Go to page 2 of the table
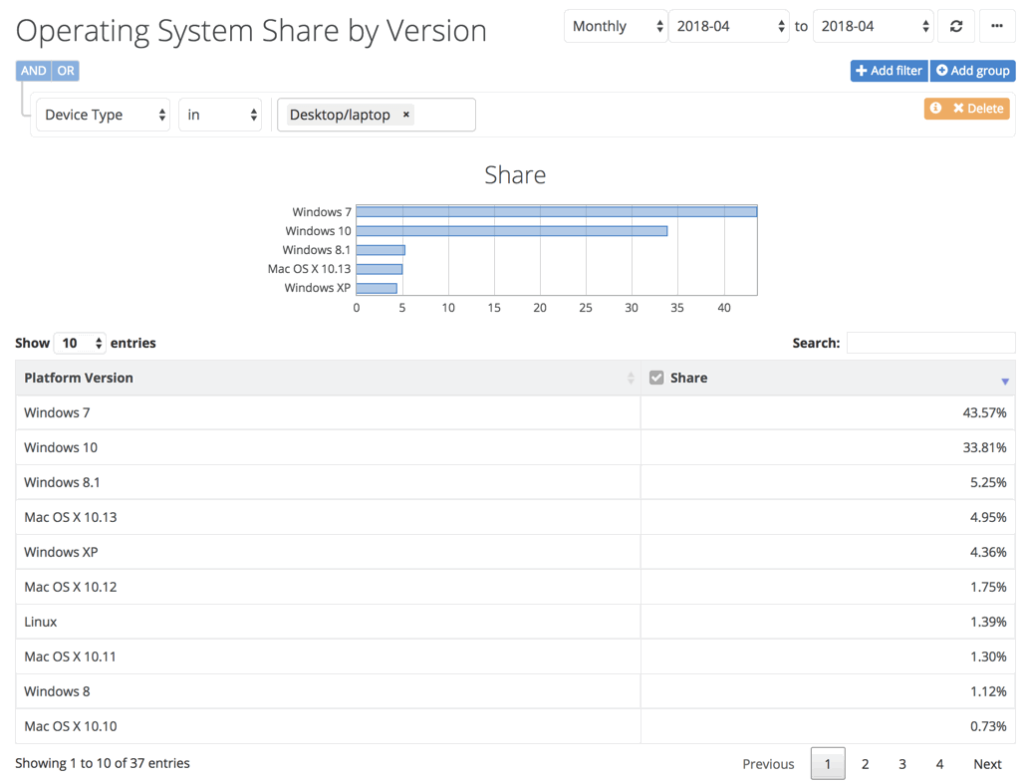1025x783 pixels. click(x=865, y=763)
